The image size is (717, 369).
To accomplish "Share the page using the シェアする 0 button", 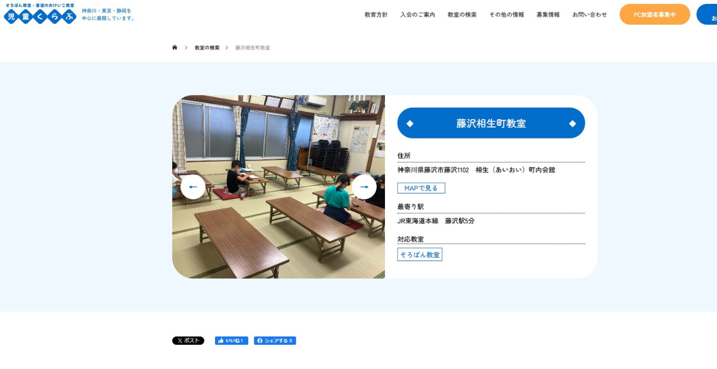I will coord(275,340).
